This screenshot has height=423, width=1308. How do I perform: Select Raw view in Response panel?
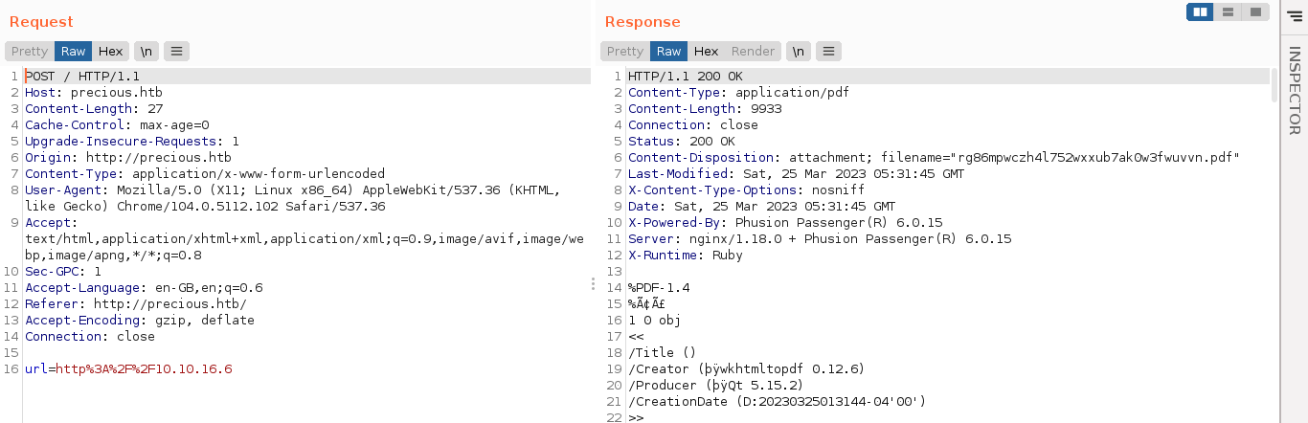[x=669, y=52]
